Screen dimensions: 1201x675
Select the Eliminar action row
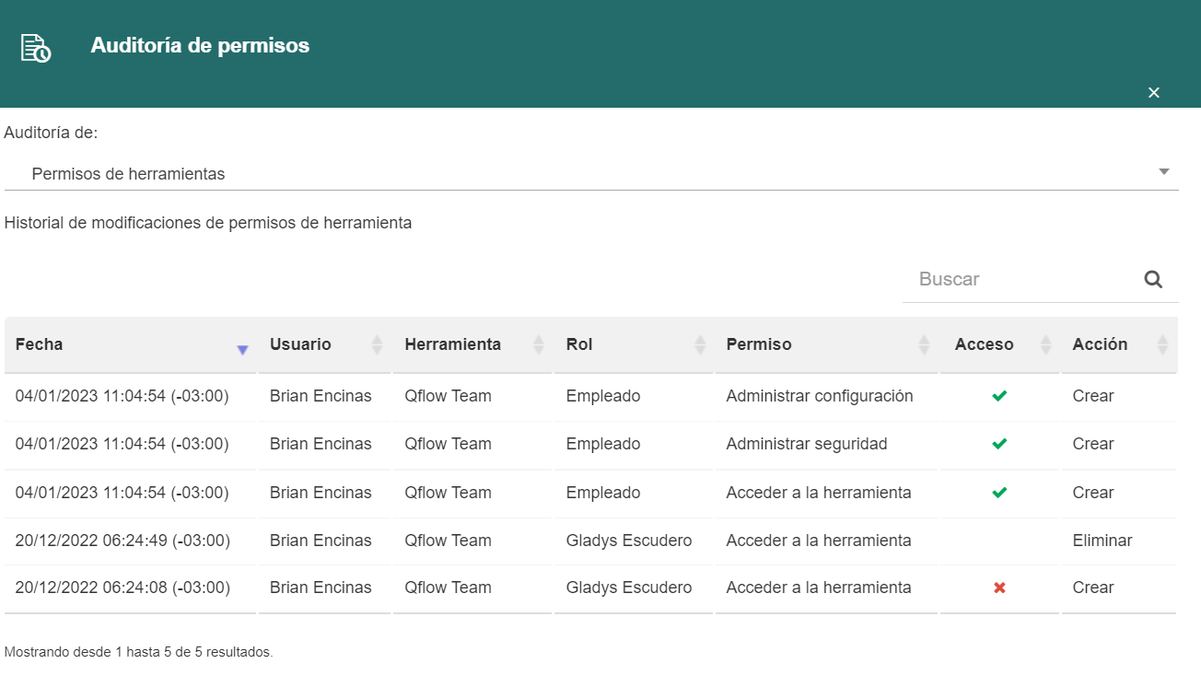(590, 541)
